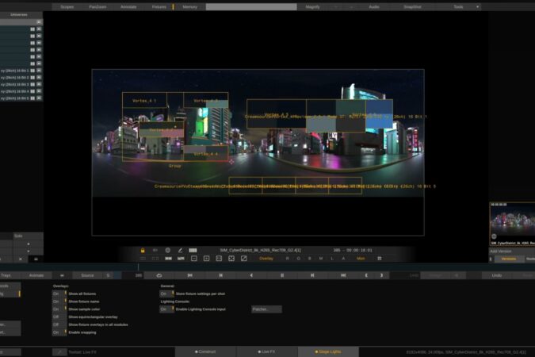Select the CyberDistrict thumbnail on the right
The height and width of the screenshot is (357, 535).
511,221
